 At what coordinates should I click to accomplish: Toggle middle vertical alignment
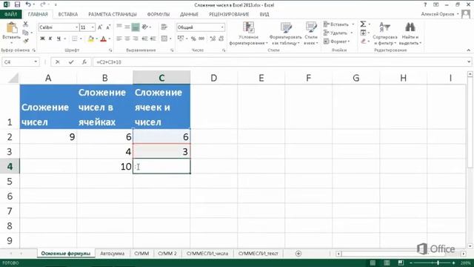click(127, 27)
